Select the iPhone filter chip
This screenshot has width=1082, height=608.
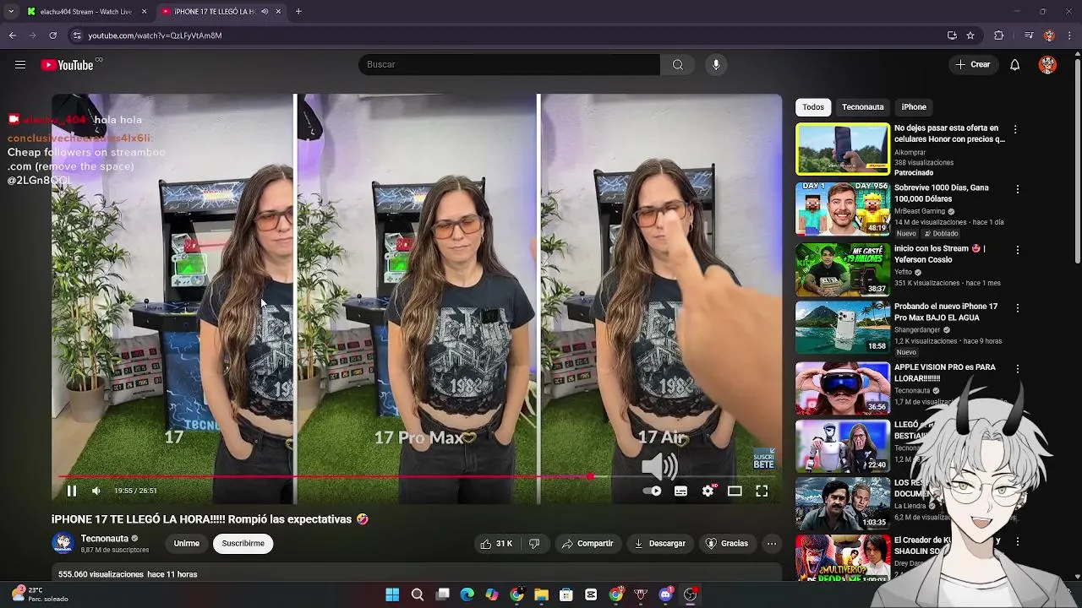tap(914, 107)
